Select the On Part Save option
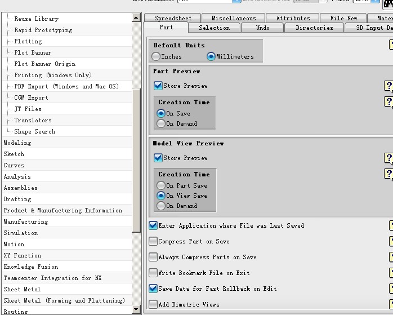 (x=162, y=185)
